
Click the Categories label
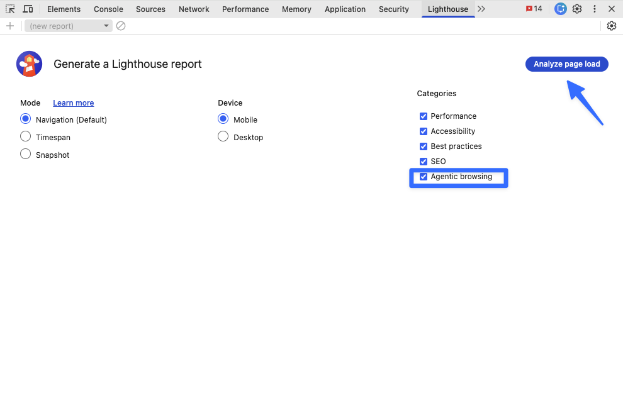click(437, 94)
